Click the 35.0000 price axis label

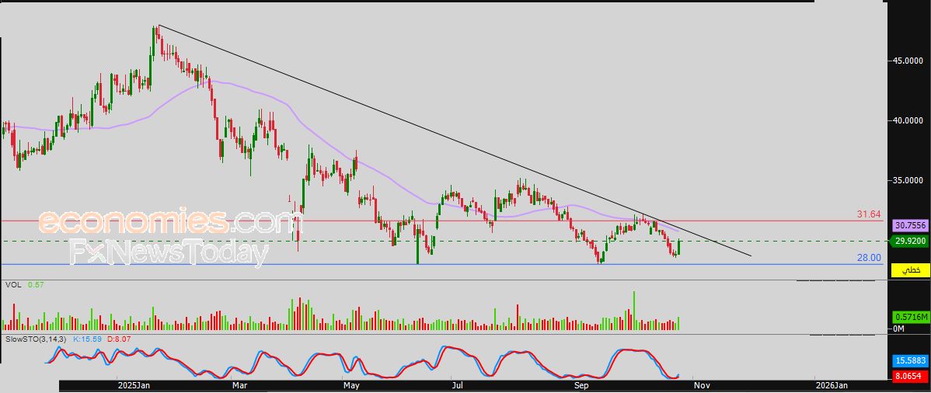point(908,180)
